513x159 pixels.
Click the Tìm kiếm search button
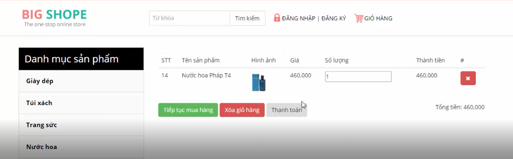tap(248, 18)
